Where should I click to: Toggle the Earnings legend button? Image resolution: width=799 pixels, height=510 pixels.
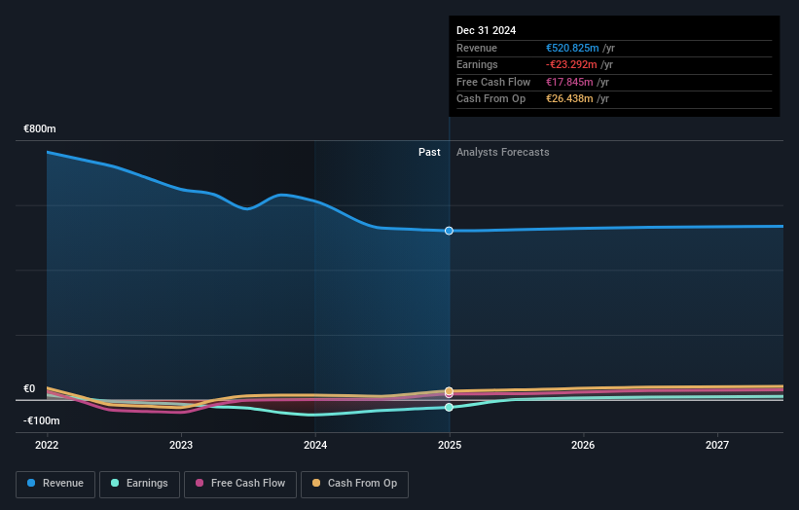pos(139,484)
